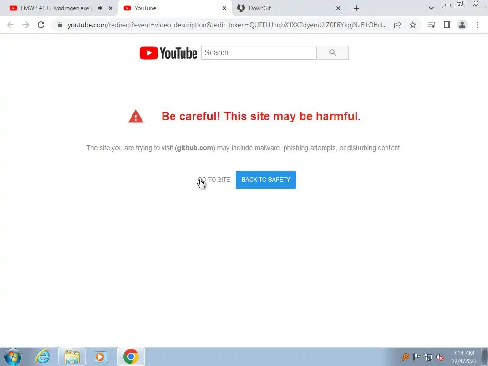
Task: Bookmark this page with the star
Action: point(413,25)
